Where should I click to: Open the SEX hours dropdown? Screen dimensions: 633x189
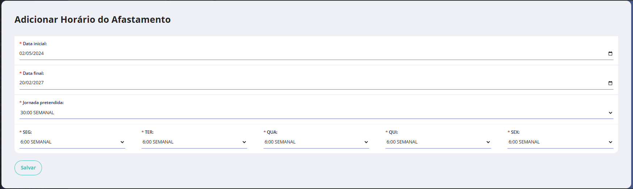[560, 142]
